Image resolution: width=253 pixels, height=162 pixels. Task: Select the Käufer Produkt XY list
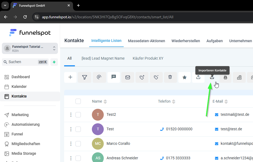(x=148, y=58)
